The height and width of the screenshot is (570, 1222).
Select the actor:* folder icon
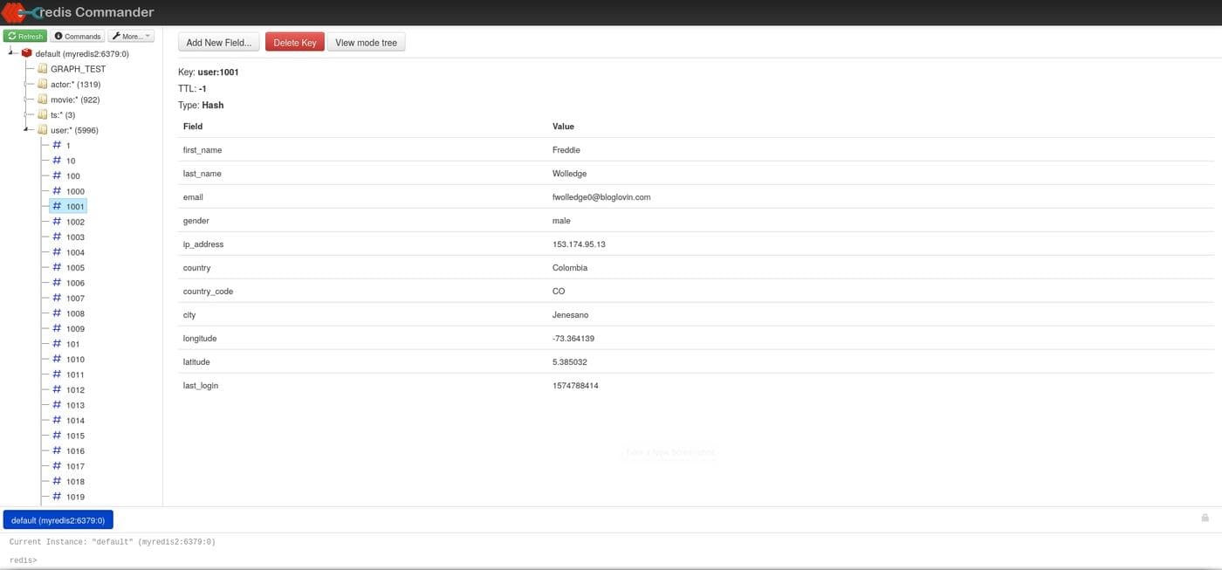click(42, 84)
